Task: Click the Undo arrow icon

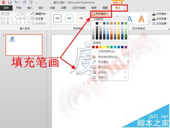Action: [x=16, y=2]
